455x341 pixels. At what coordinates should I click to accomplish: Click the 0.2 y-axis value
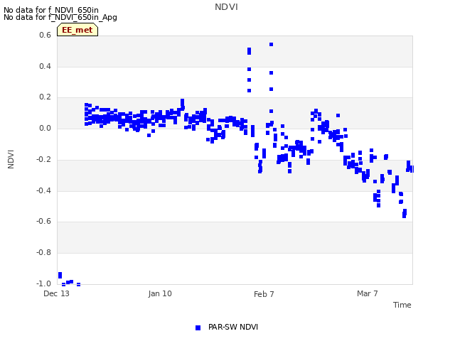pos(45,97)
